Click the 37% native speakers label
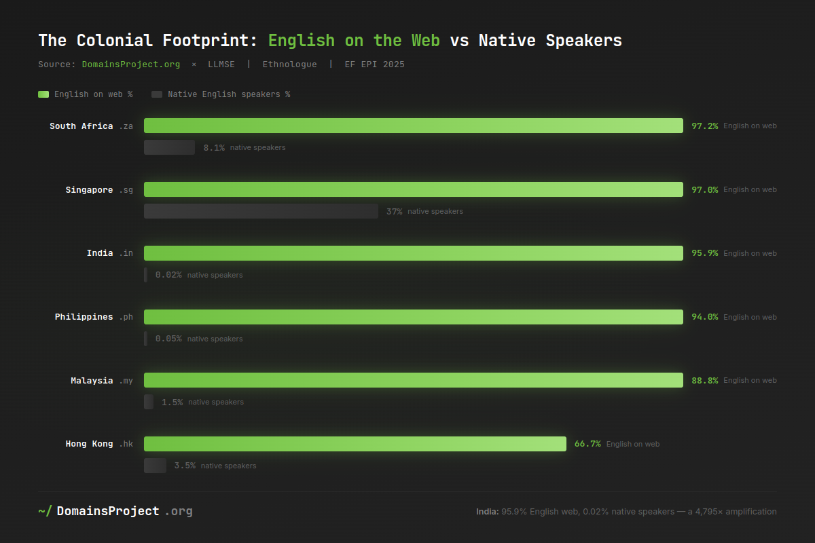This screenshot has width=815, height=543. click(x=394, y=211)
